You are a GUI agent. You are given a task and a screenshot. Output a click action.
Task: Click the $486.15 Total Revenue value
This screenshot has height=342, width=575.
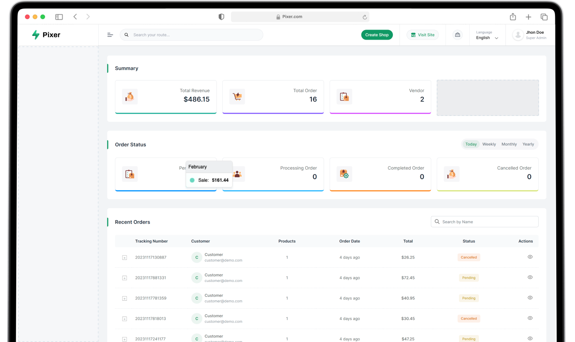point(196,99)
